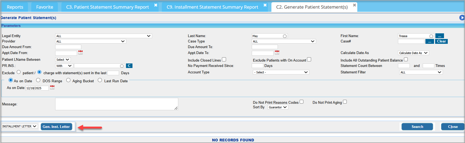The image size is (465, 143).
Task: Expand the Legal Entity dropdown
Action: [x=103, y=36]
